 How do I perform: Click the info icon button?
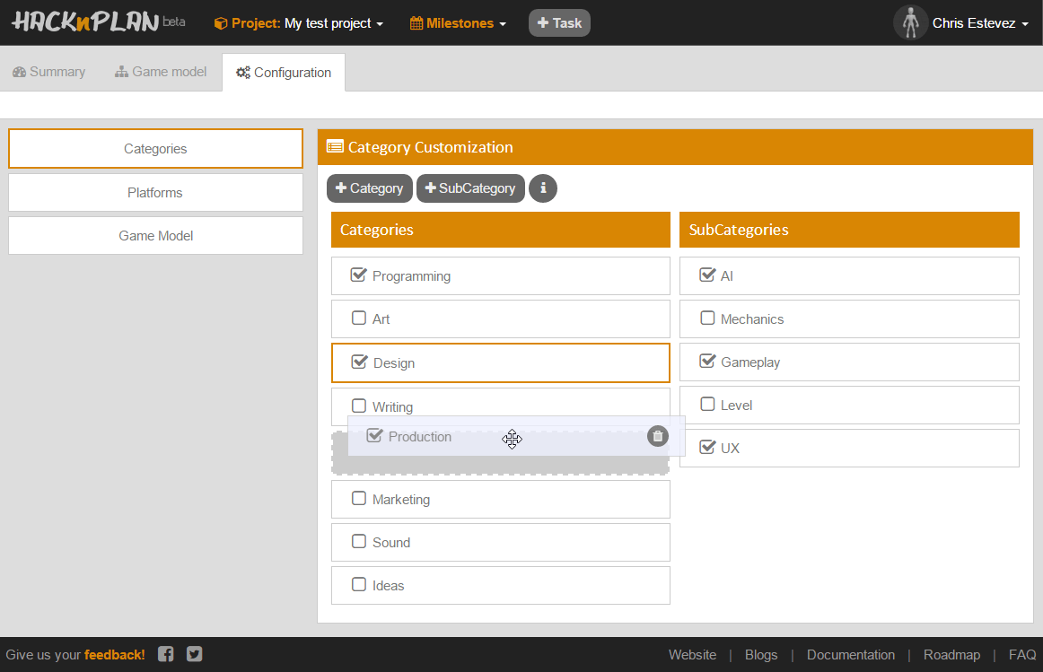point(542,188)
